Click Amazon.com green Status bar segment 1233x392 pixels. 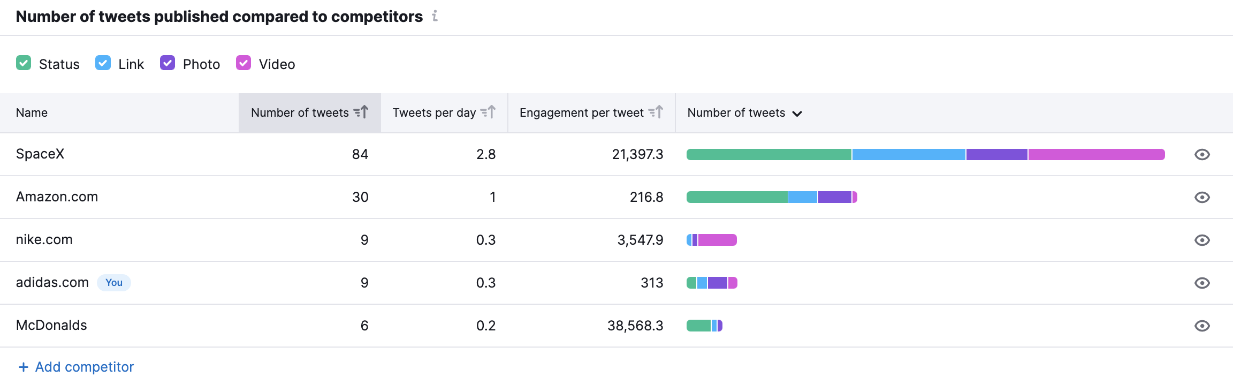tap(737, 198)
